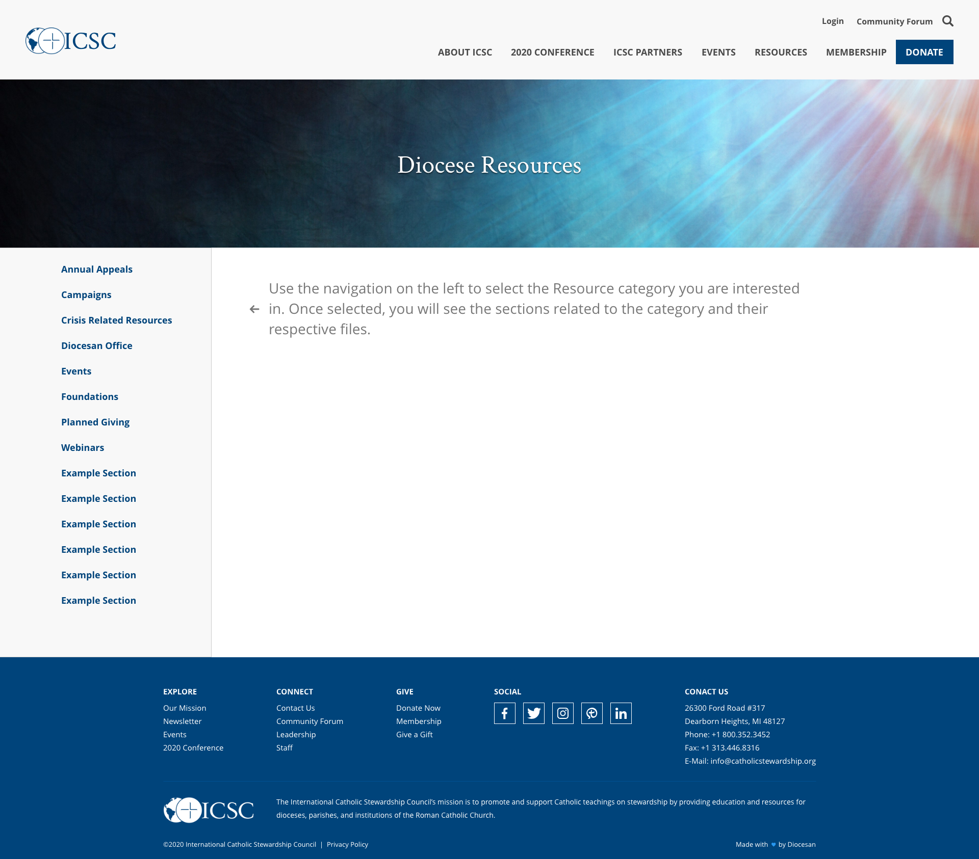This screenshot has height=859, width=979.
Task: Open the Twitter social icon
Action: (x=533, y=713)
